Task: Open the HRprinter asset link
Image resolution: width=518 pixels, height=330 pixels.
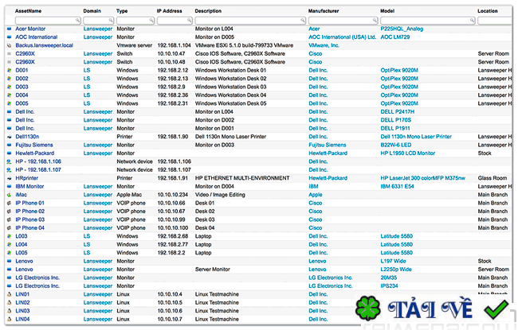Action: (x=27, y=178)
